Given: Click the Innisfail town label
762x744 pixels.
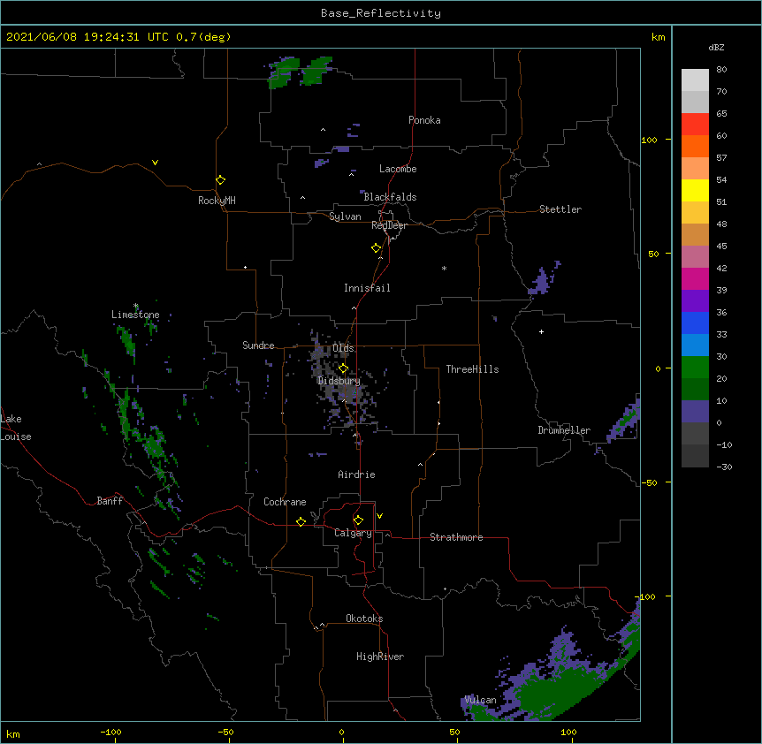Looking at the screenshot, I should point(367,288).
